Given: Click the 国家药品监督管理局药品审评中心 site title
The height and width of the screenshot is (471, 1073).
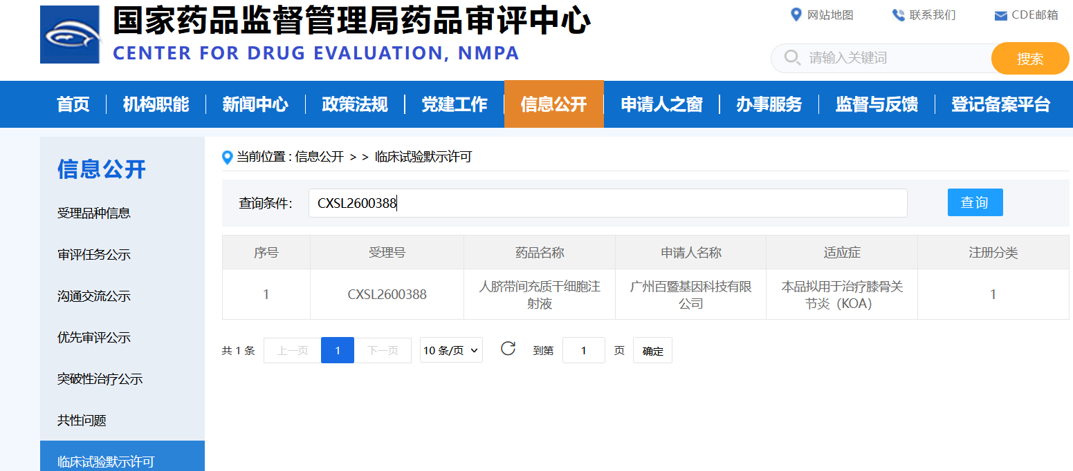Looking at the screenshot, I should click(x=351, y=21).
